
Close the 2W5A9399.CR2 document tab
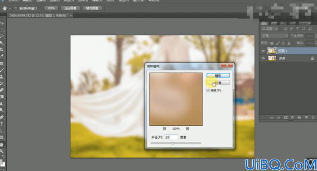(71, 15)
